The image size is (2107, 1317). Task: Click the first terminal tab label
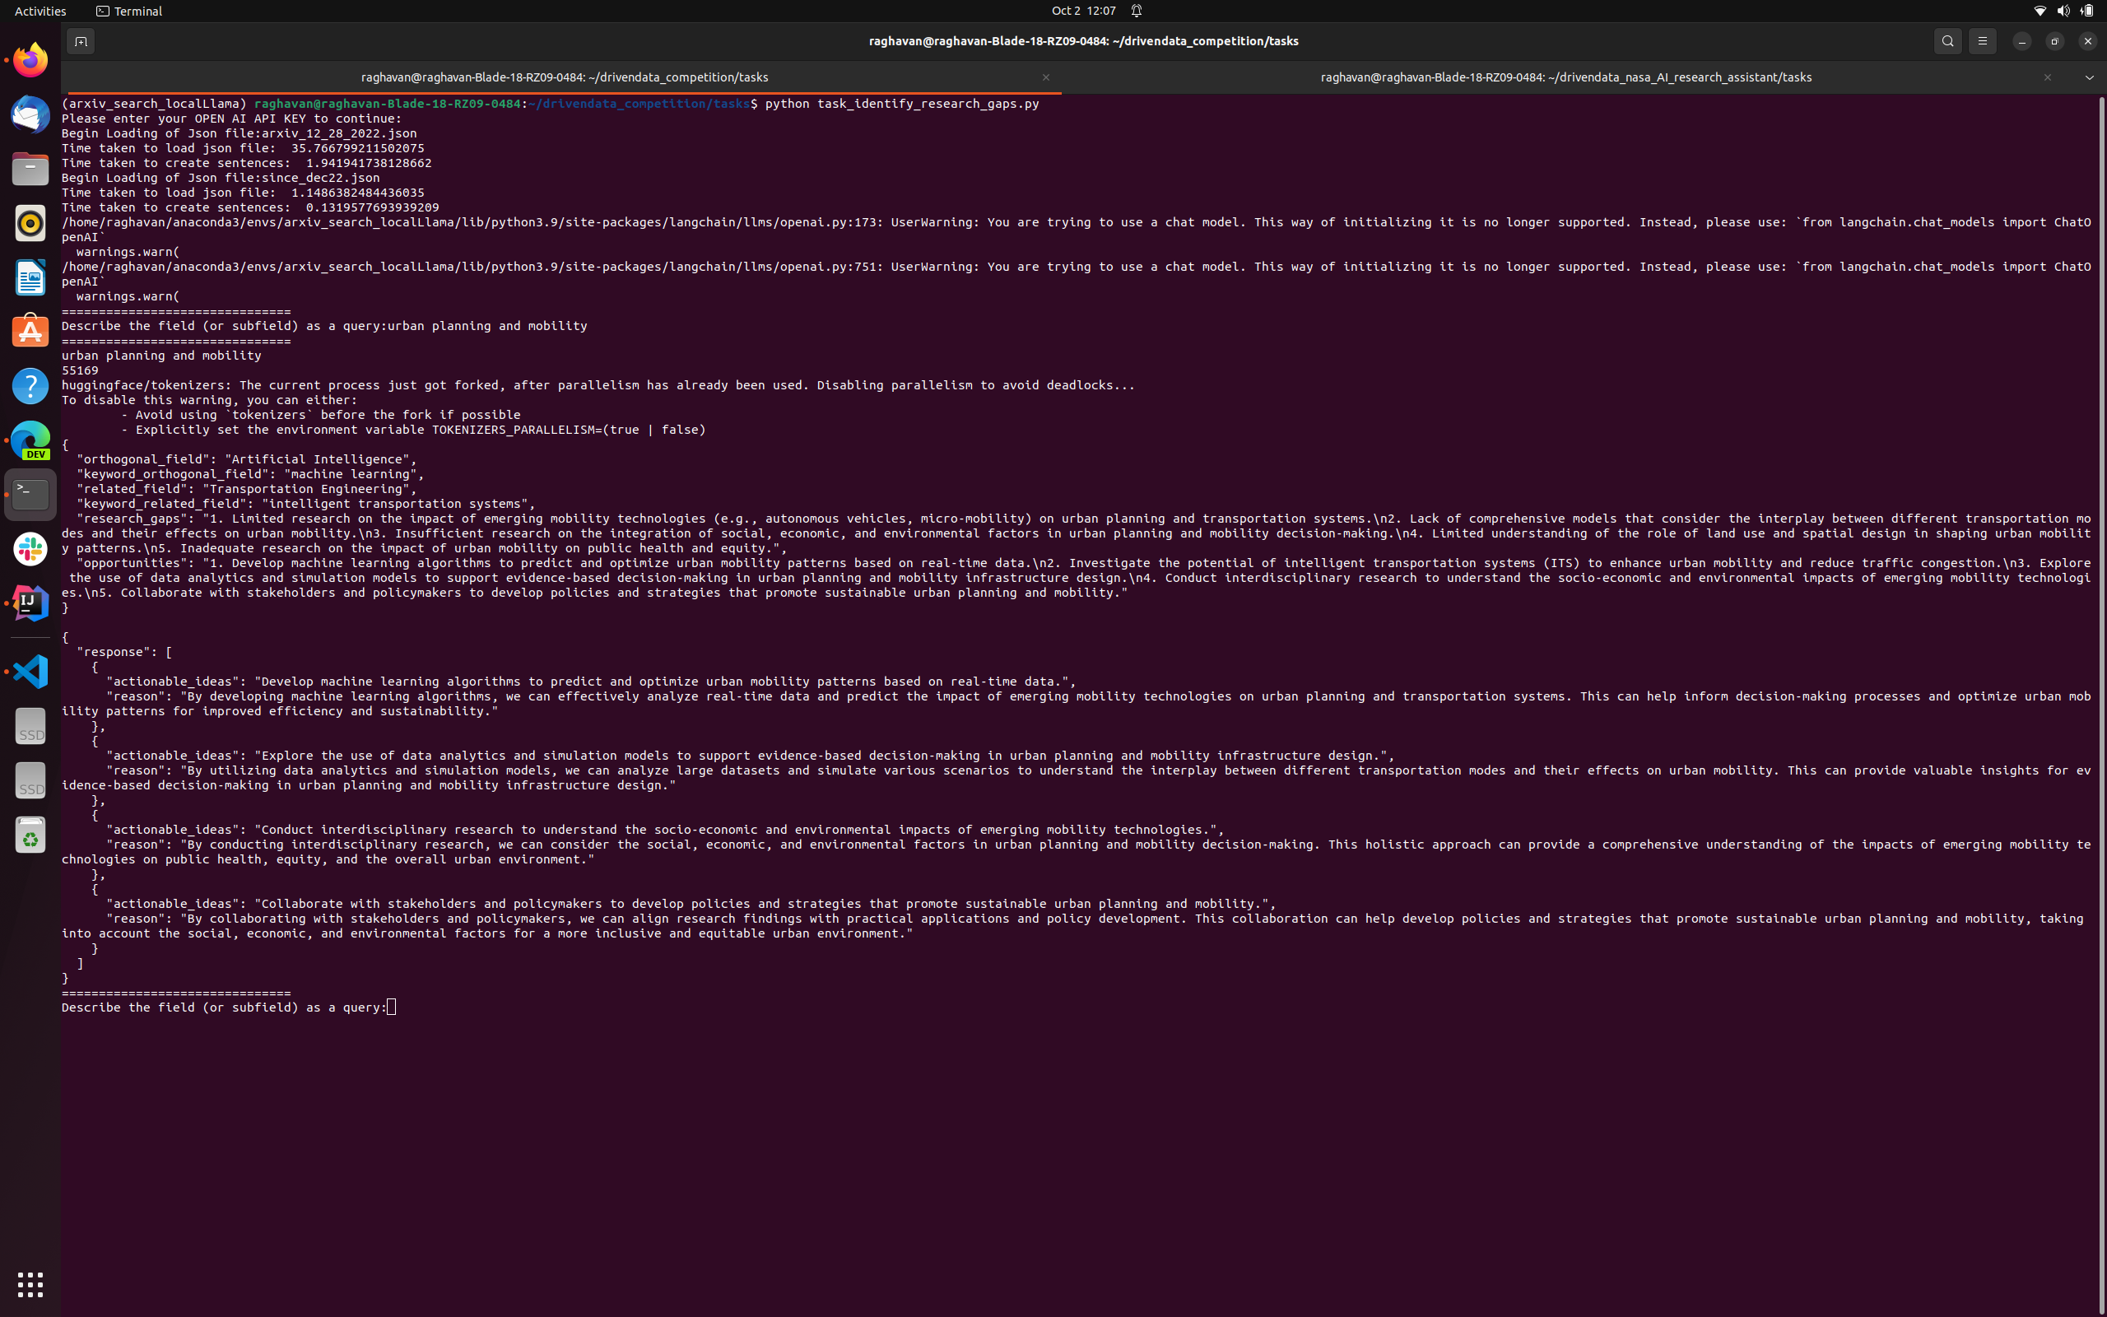pos(563,76)
